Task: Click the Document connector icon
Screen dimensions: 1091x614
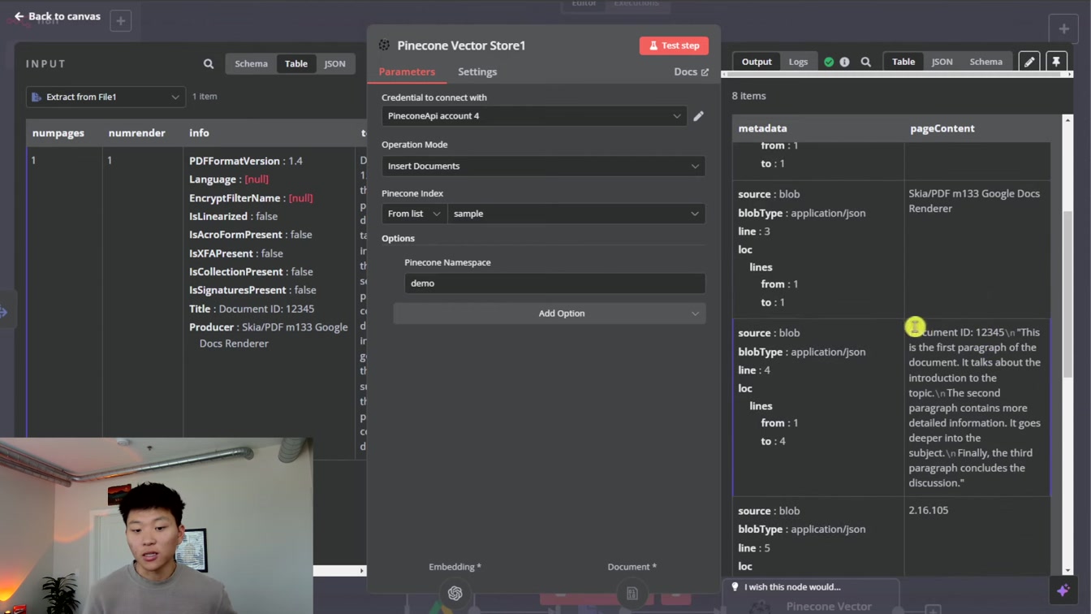Action: tap(632, 594)
